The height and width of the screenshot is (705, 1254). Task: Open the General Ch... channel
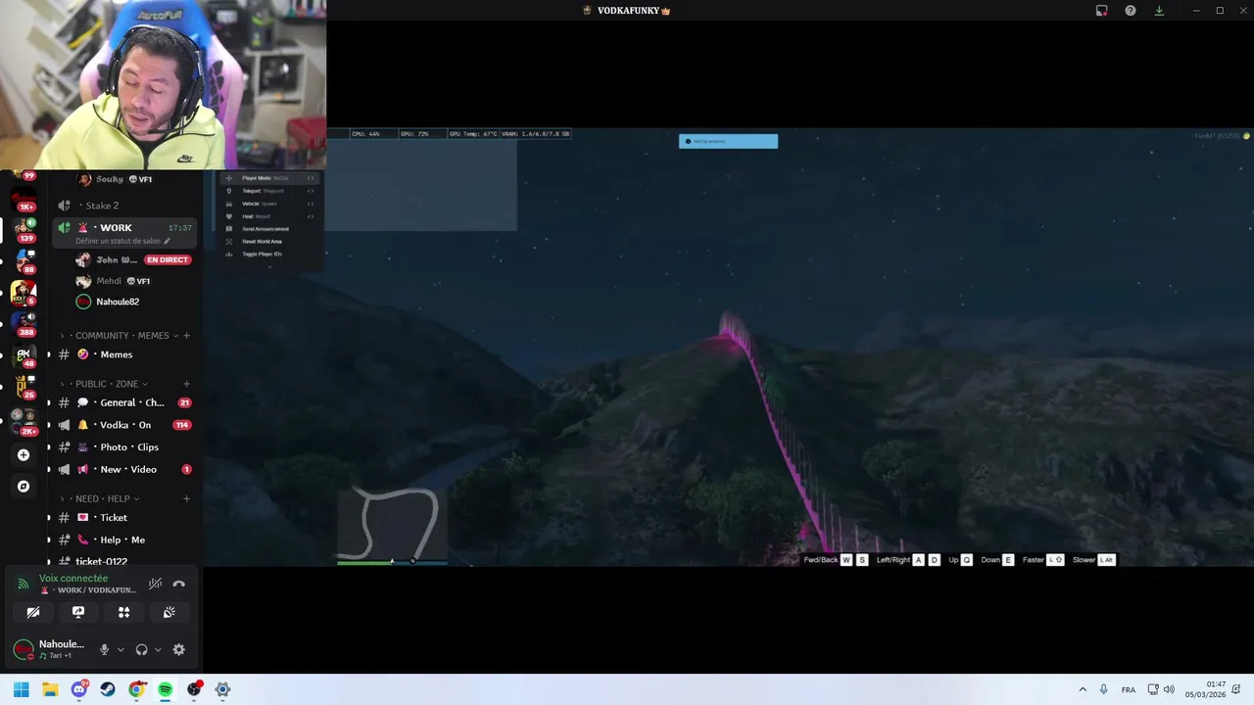point(124,402)
